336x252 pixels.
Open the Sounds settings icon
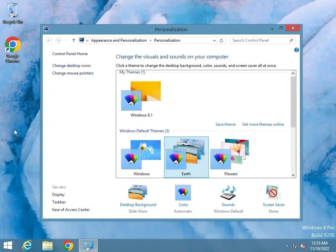click(228, 192)
